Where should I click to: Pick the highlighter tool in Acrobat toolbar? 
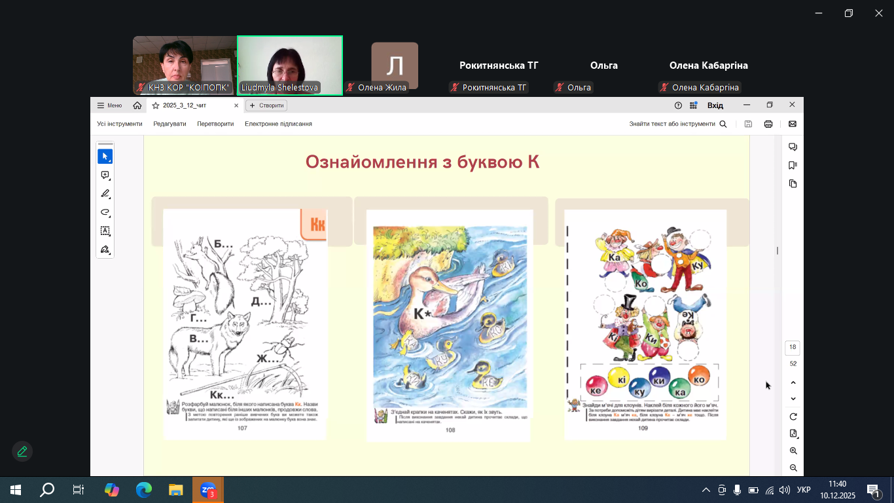[105, 194]
